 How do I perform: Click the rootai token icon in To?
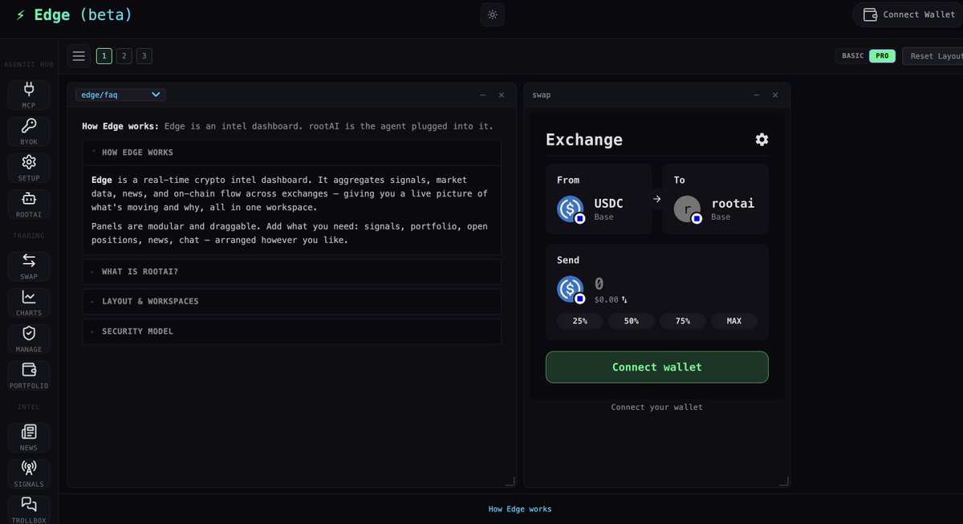689,209
